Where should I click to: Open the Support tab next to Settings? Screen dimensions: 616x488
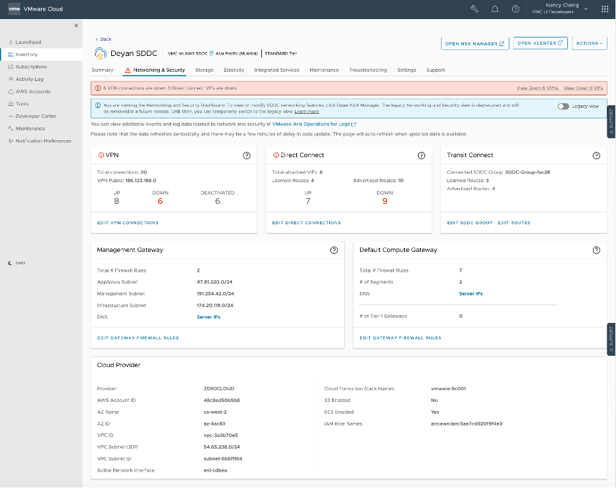point(436,70)
